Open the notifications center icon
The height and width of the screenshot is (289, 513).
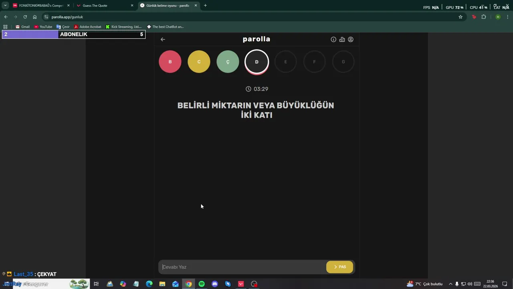coord(505,284)
